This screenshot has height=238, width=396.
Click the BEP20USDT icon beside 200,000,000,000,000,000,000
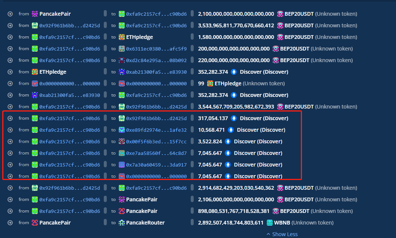pyautogui.click(x=276, y=49)
